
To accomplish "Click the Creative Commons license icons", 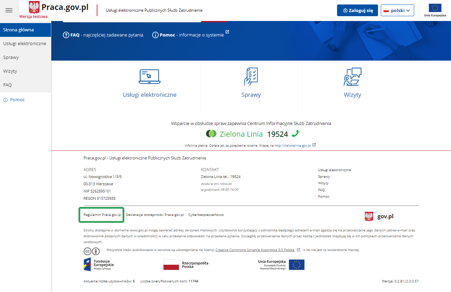I will (92, 251).
